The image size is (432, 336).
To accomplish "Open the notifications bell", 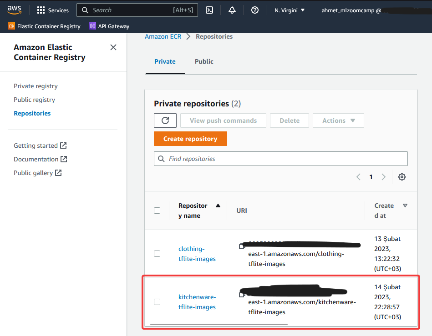I will pyautogui.click(x=232, y=10).
